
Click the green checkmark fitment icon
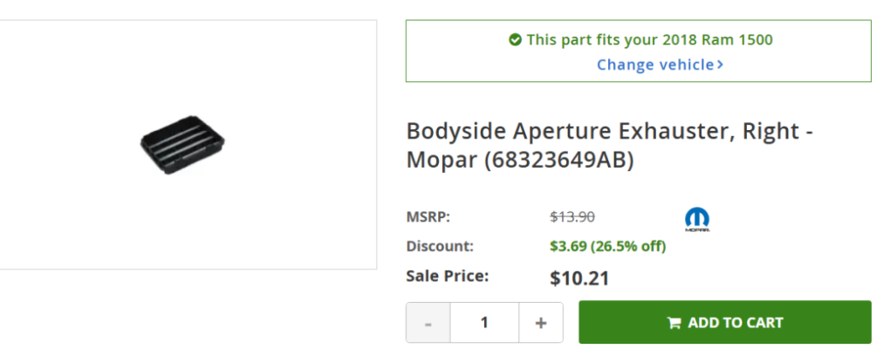pyautogui.click(x=515, y=39)
